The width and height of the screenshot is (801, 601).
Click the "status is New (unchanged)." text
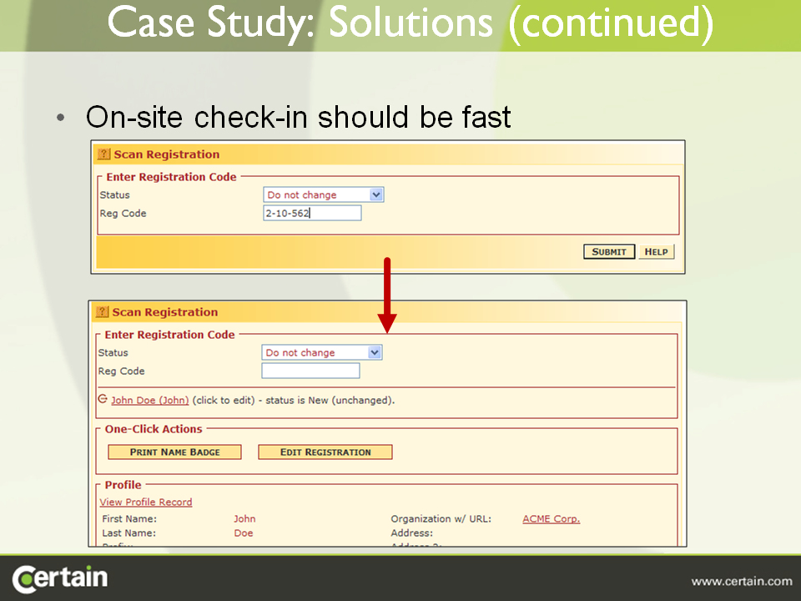[x=330, y=400]
